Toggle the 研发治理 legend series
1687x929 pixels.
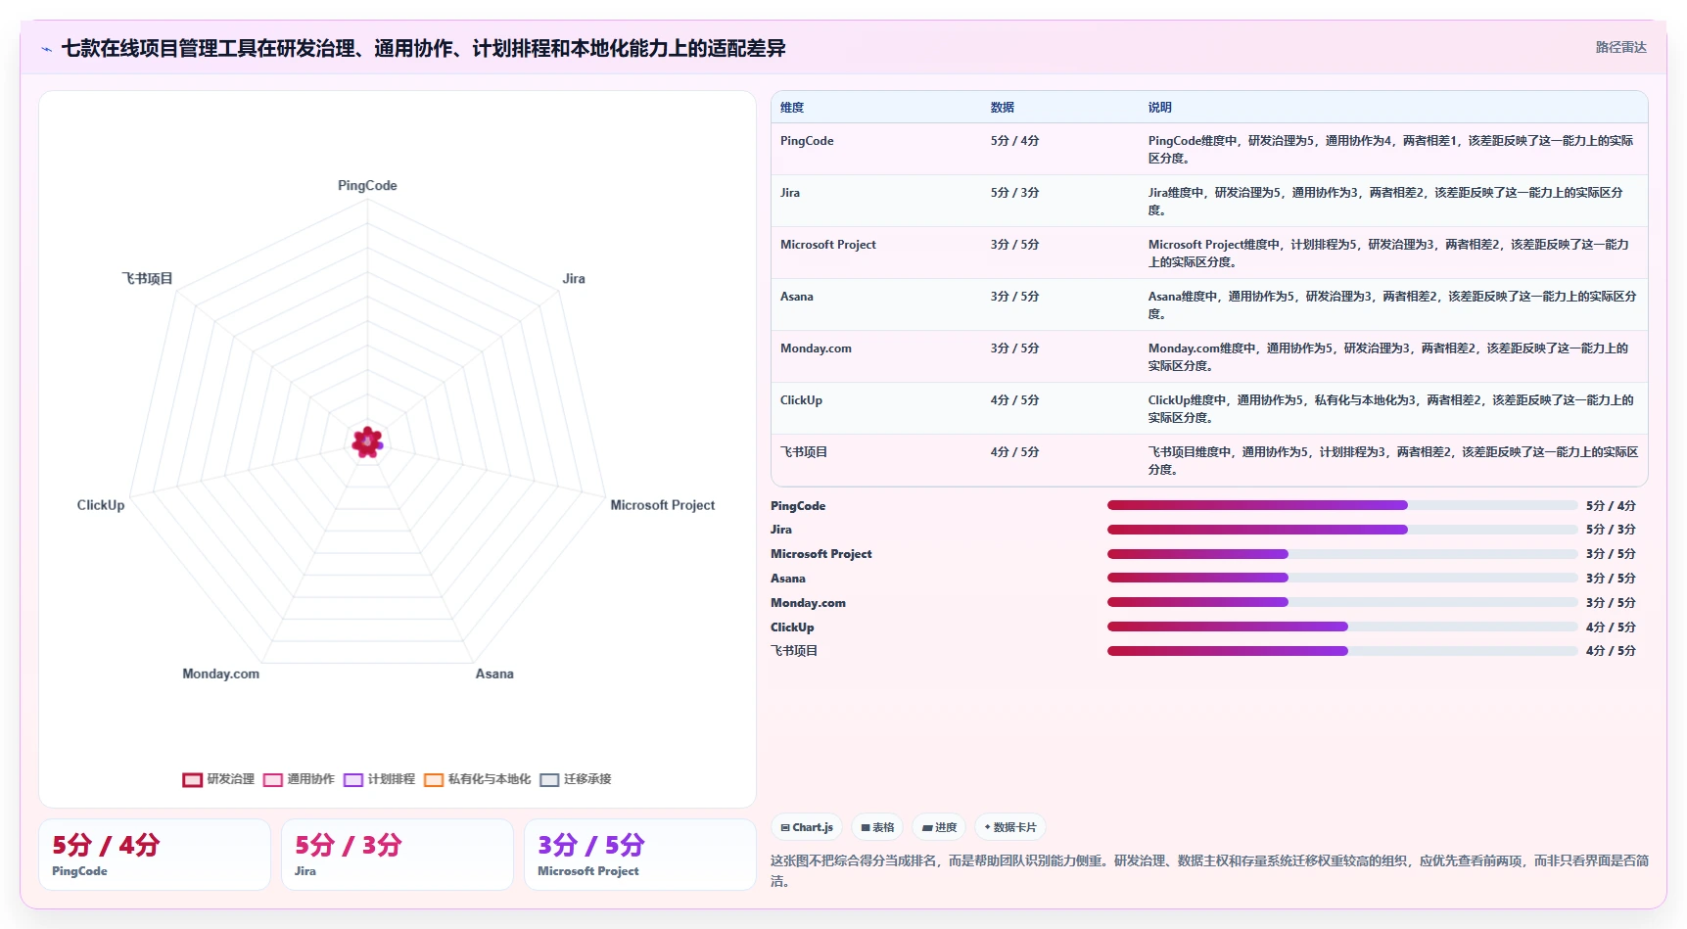point(218,779)
